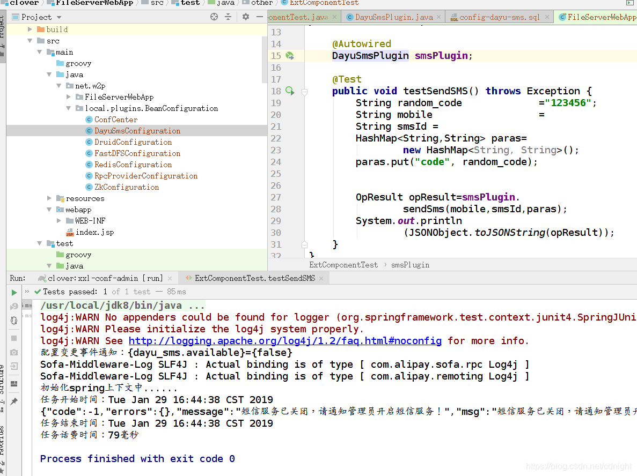
Task: Click the index.jsp file icon
Action: (70, 232)
